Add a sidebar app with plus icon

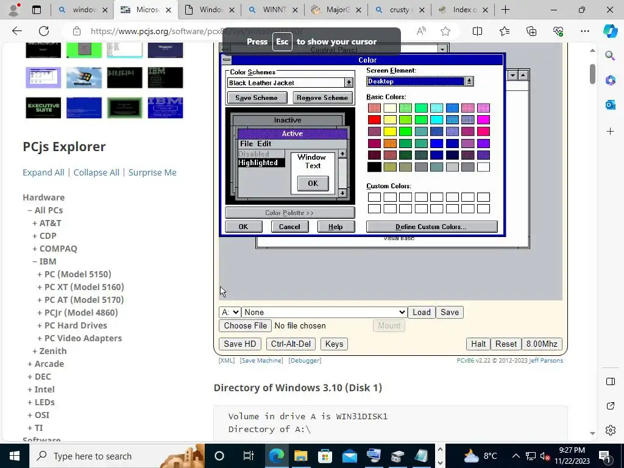pos(610,132)
